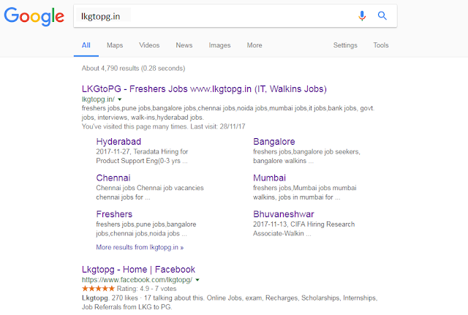This screenshot has width=468, height=315.
Task: Open the Settings menu
Action: pos(345,45)
